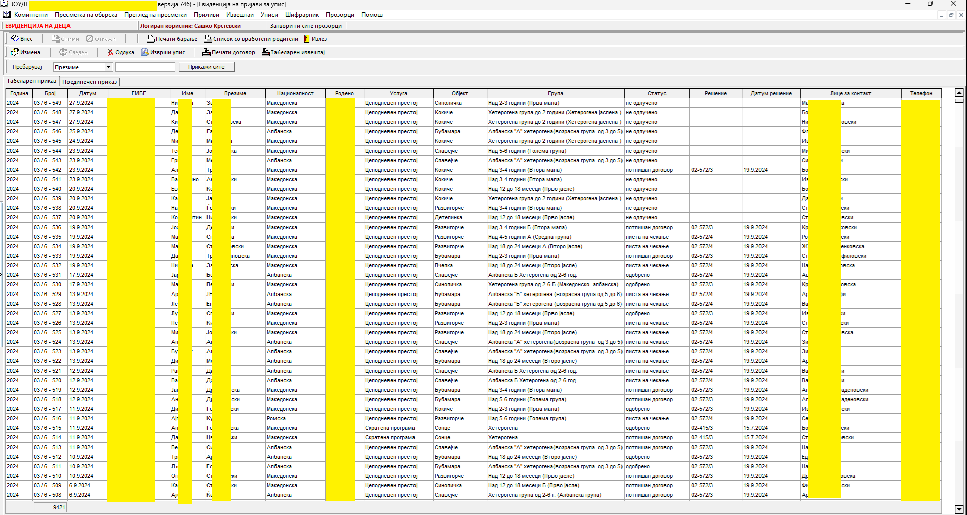Click the application icon in title bar
Image resolution: width=967 pixels, height=515 pixels.
(5, 4)
